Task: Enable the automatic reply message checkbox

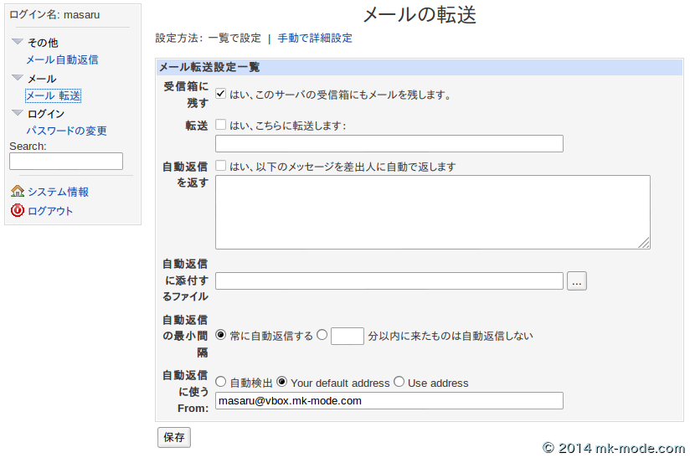Action: [x=221, y=166]
